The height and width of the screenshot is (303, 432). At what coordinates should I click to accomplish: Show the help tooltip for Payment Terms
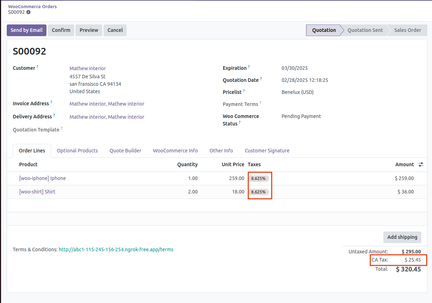click(x=260, y=103)
